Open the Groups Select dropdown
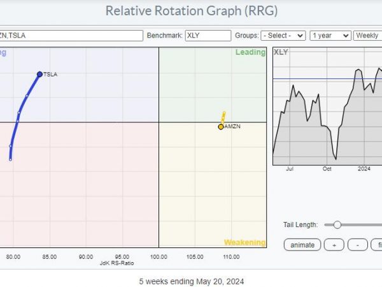 point(283,36)
